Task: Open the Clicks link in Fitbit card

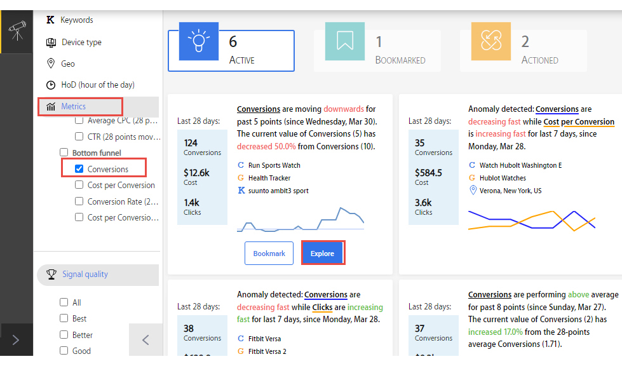Action: pyautogui.click(x=322, y=308)
